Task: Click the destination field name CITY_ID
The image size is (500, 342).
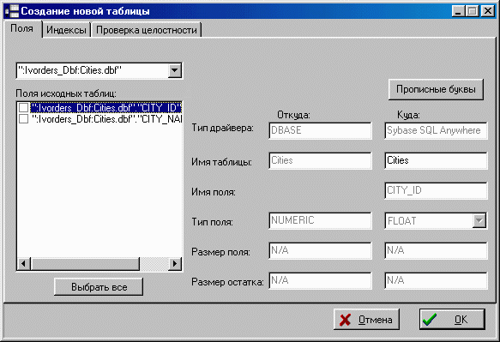Action: coord(436,190)
